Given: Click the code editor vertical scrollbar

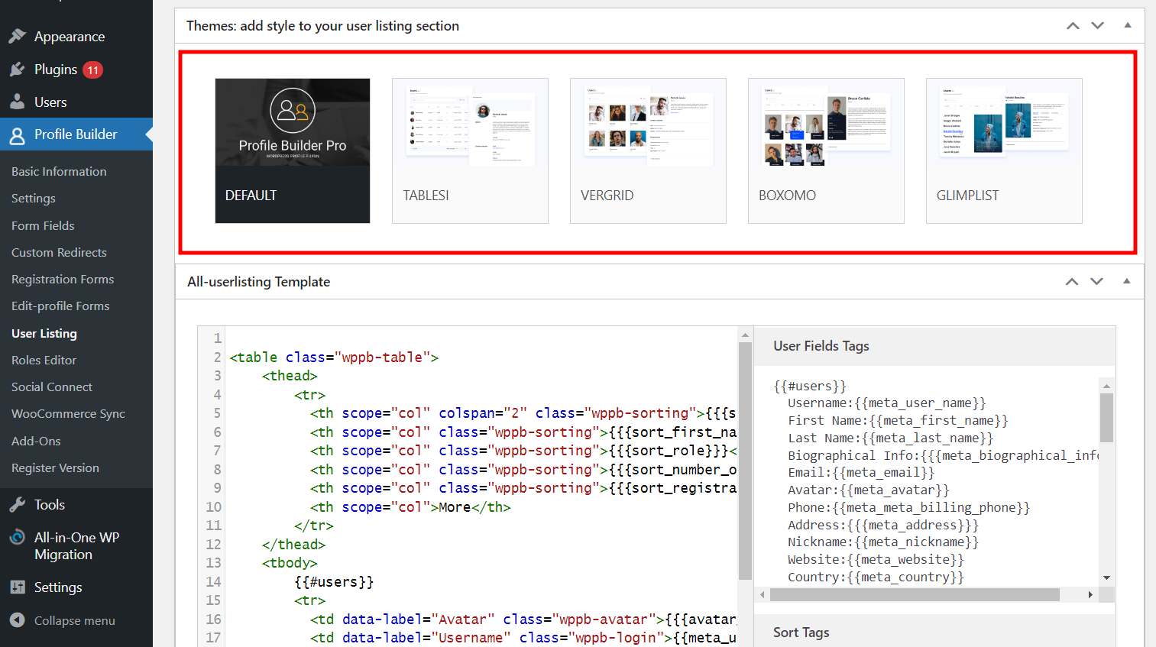Looking at the screenshot, I should (745, 461).
